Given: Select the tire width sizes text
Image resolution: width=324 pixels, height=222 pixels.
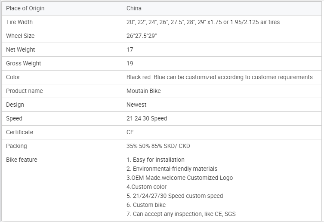Looking at the screenshot, I should tap(203, 22).
